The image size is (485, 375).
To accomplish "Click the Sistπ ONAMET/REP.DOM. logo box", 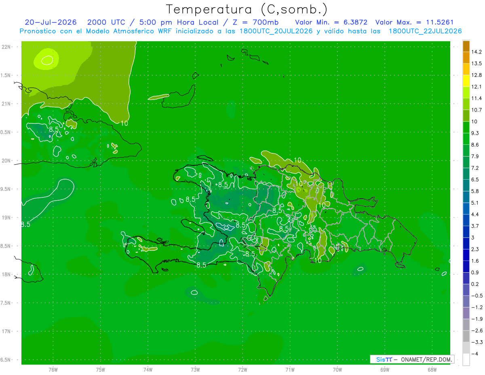I will [412, 359].
